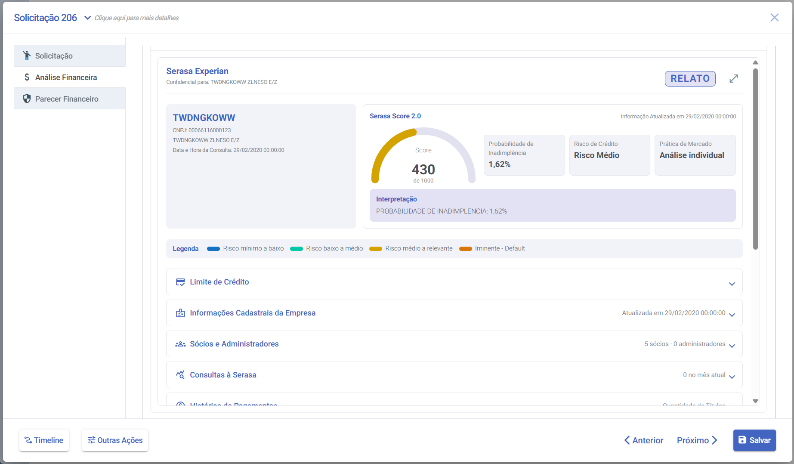Open the Outras Ações menu
794x464 pixels.
pos(115,440)
